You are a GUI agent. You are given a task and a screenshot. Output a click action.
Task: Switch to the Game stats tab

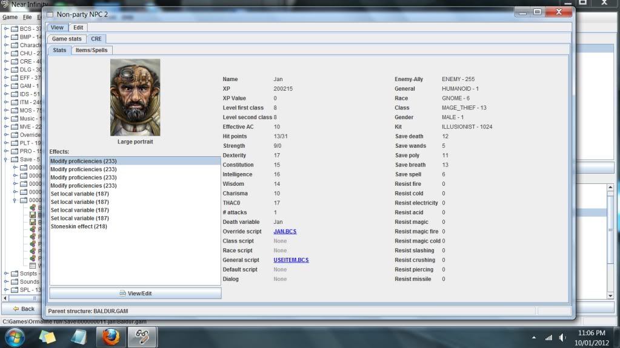67,39
